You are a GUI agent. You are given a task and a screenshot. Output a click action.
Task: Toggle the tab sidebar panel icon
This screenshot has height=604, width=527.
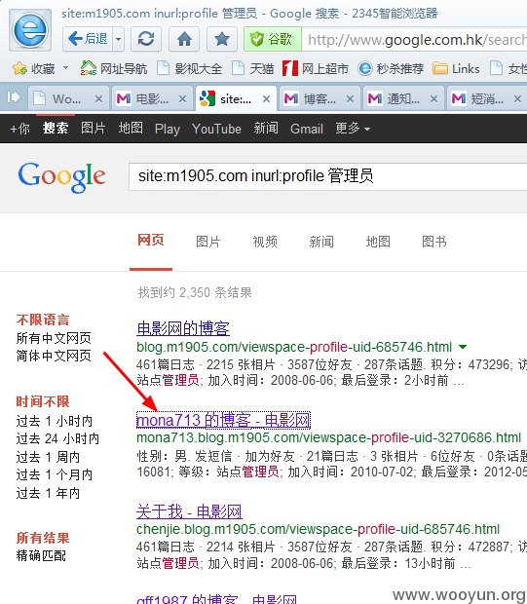[x=14, y=97]
